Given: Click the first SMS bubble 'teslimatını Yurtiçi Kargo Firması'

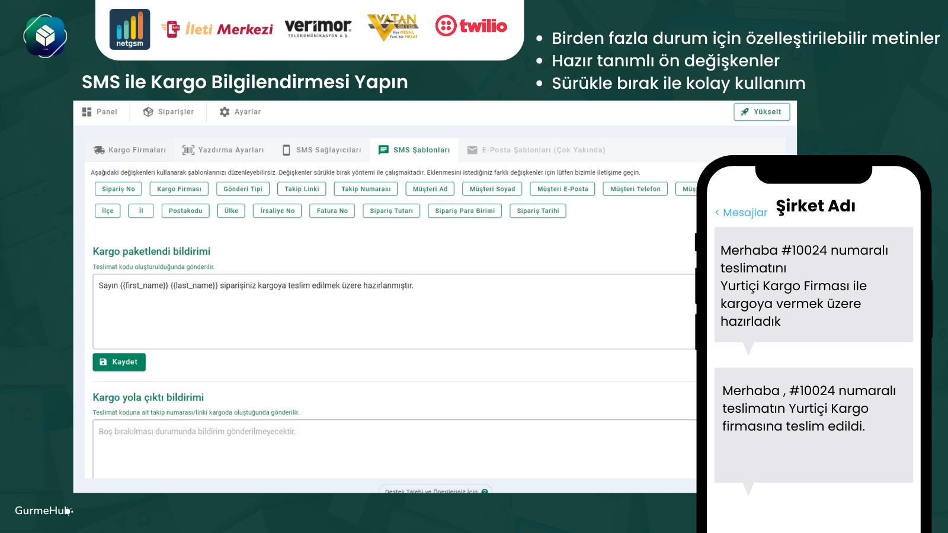Looking at the screenshot, I should [x=814, y=285].
